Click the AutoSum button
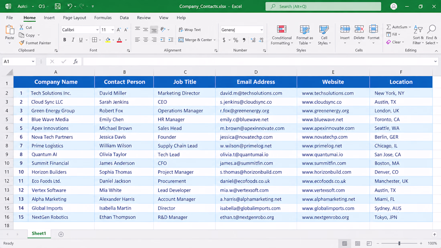The image size is (441, 248). pos(396,27)
